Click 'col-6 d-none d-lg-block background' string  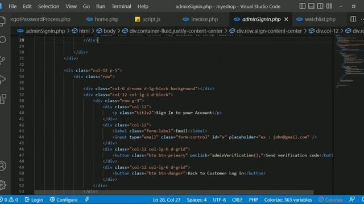(x=154, y=88)
